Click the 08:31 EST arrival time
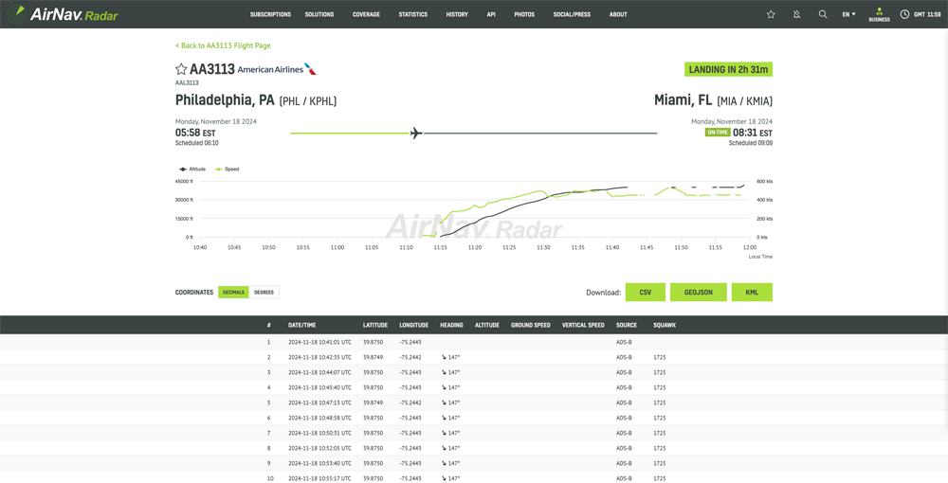948x483 pixels. pyautogui.click(x=753, y=133)
